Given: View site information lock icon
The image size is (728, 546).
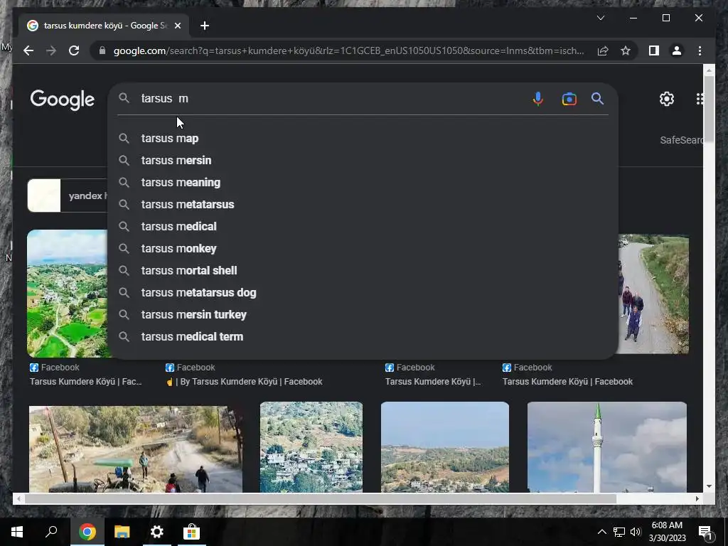Looking at the screenshot, I should coord(102,50).
